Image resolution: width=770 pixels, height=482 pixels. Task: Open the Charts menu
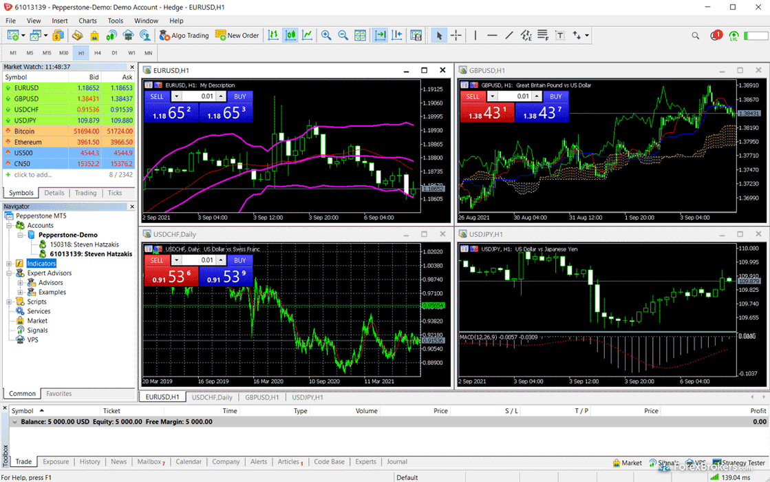point(87,21)
